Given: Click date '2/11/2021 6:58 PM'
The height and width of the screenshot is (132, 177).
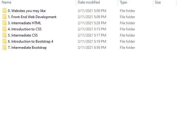Looking at the screenshot, I should [x=92, y=48].
